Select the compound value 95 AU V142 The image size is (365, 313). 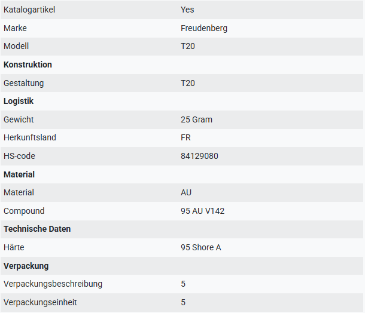pos(202,211)
